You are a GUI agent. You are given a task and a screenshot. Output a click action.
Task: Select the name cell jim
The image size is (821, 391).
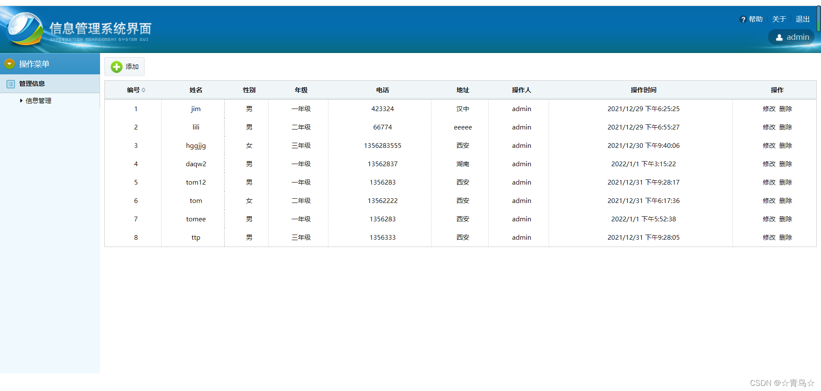(196, 109)
